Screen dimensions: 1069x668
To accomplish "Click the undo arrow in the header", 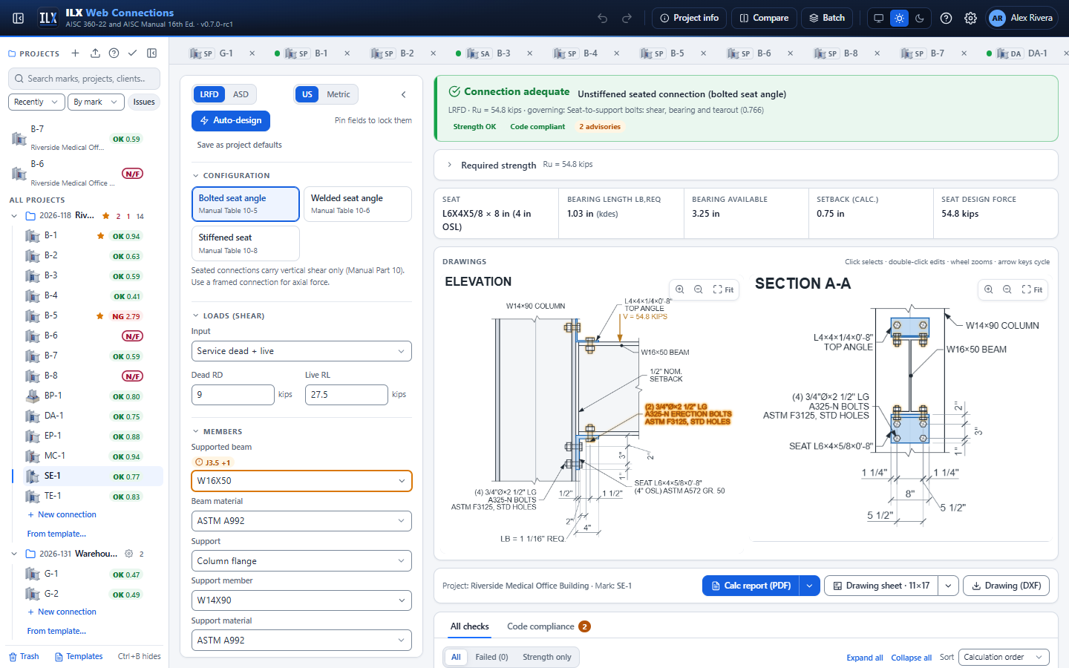I will [x=602, y=18].
